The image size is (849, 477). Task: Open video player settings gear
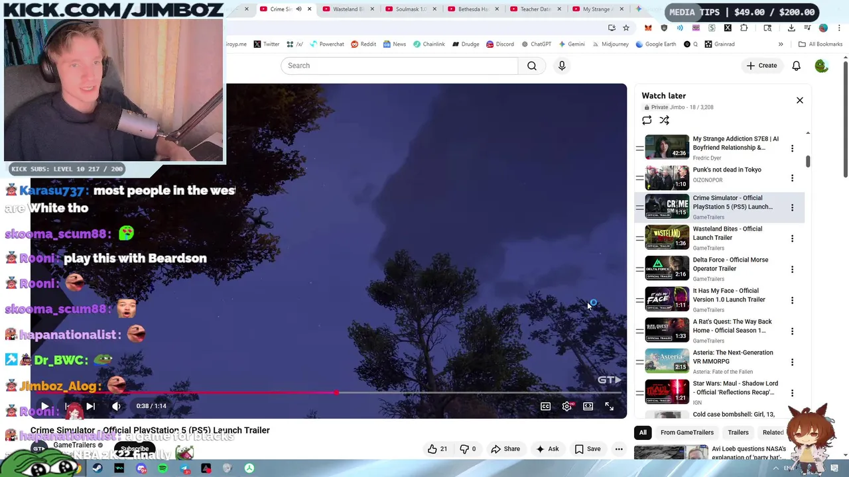pos(566,406)
